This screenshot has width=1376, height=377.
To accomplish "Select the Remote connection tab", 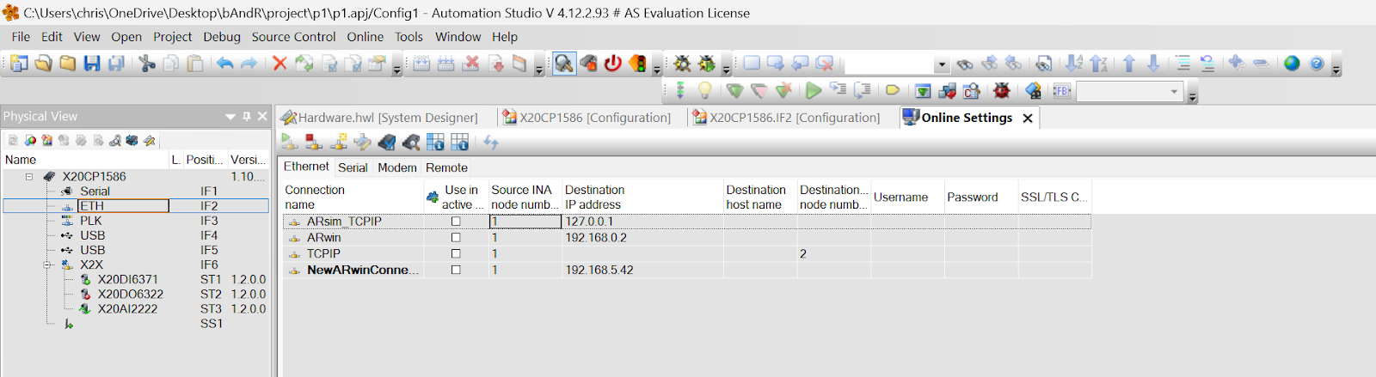I will pyautogui.click(x=446, y=168).
